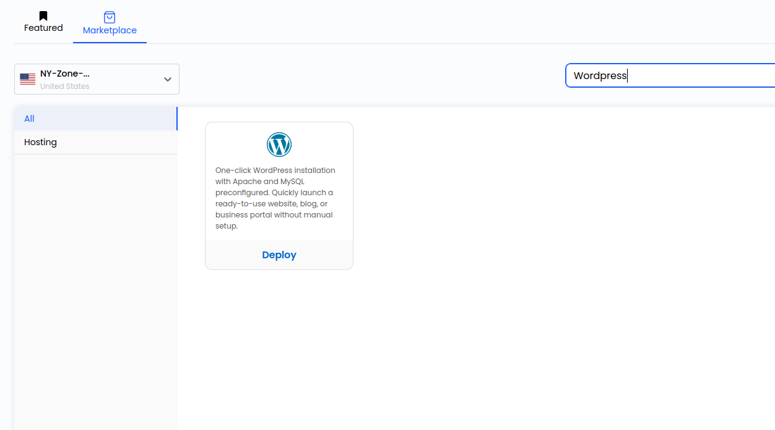Click the zone dropdown chevron arrow
Viewport: 775px width, 430px height.
(x=168, y=79)
